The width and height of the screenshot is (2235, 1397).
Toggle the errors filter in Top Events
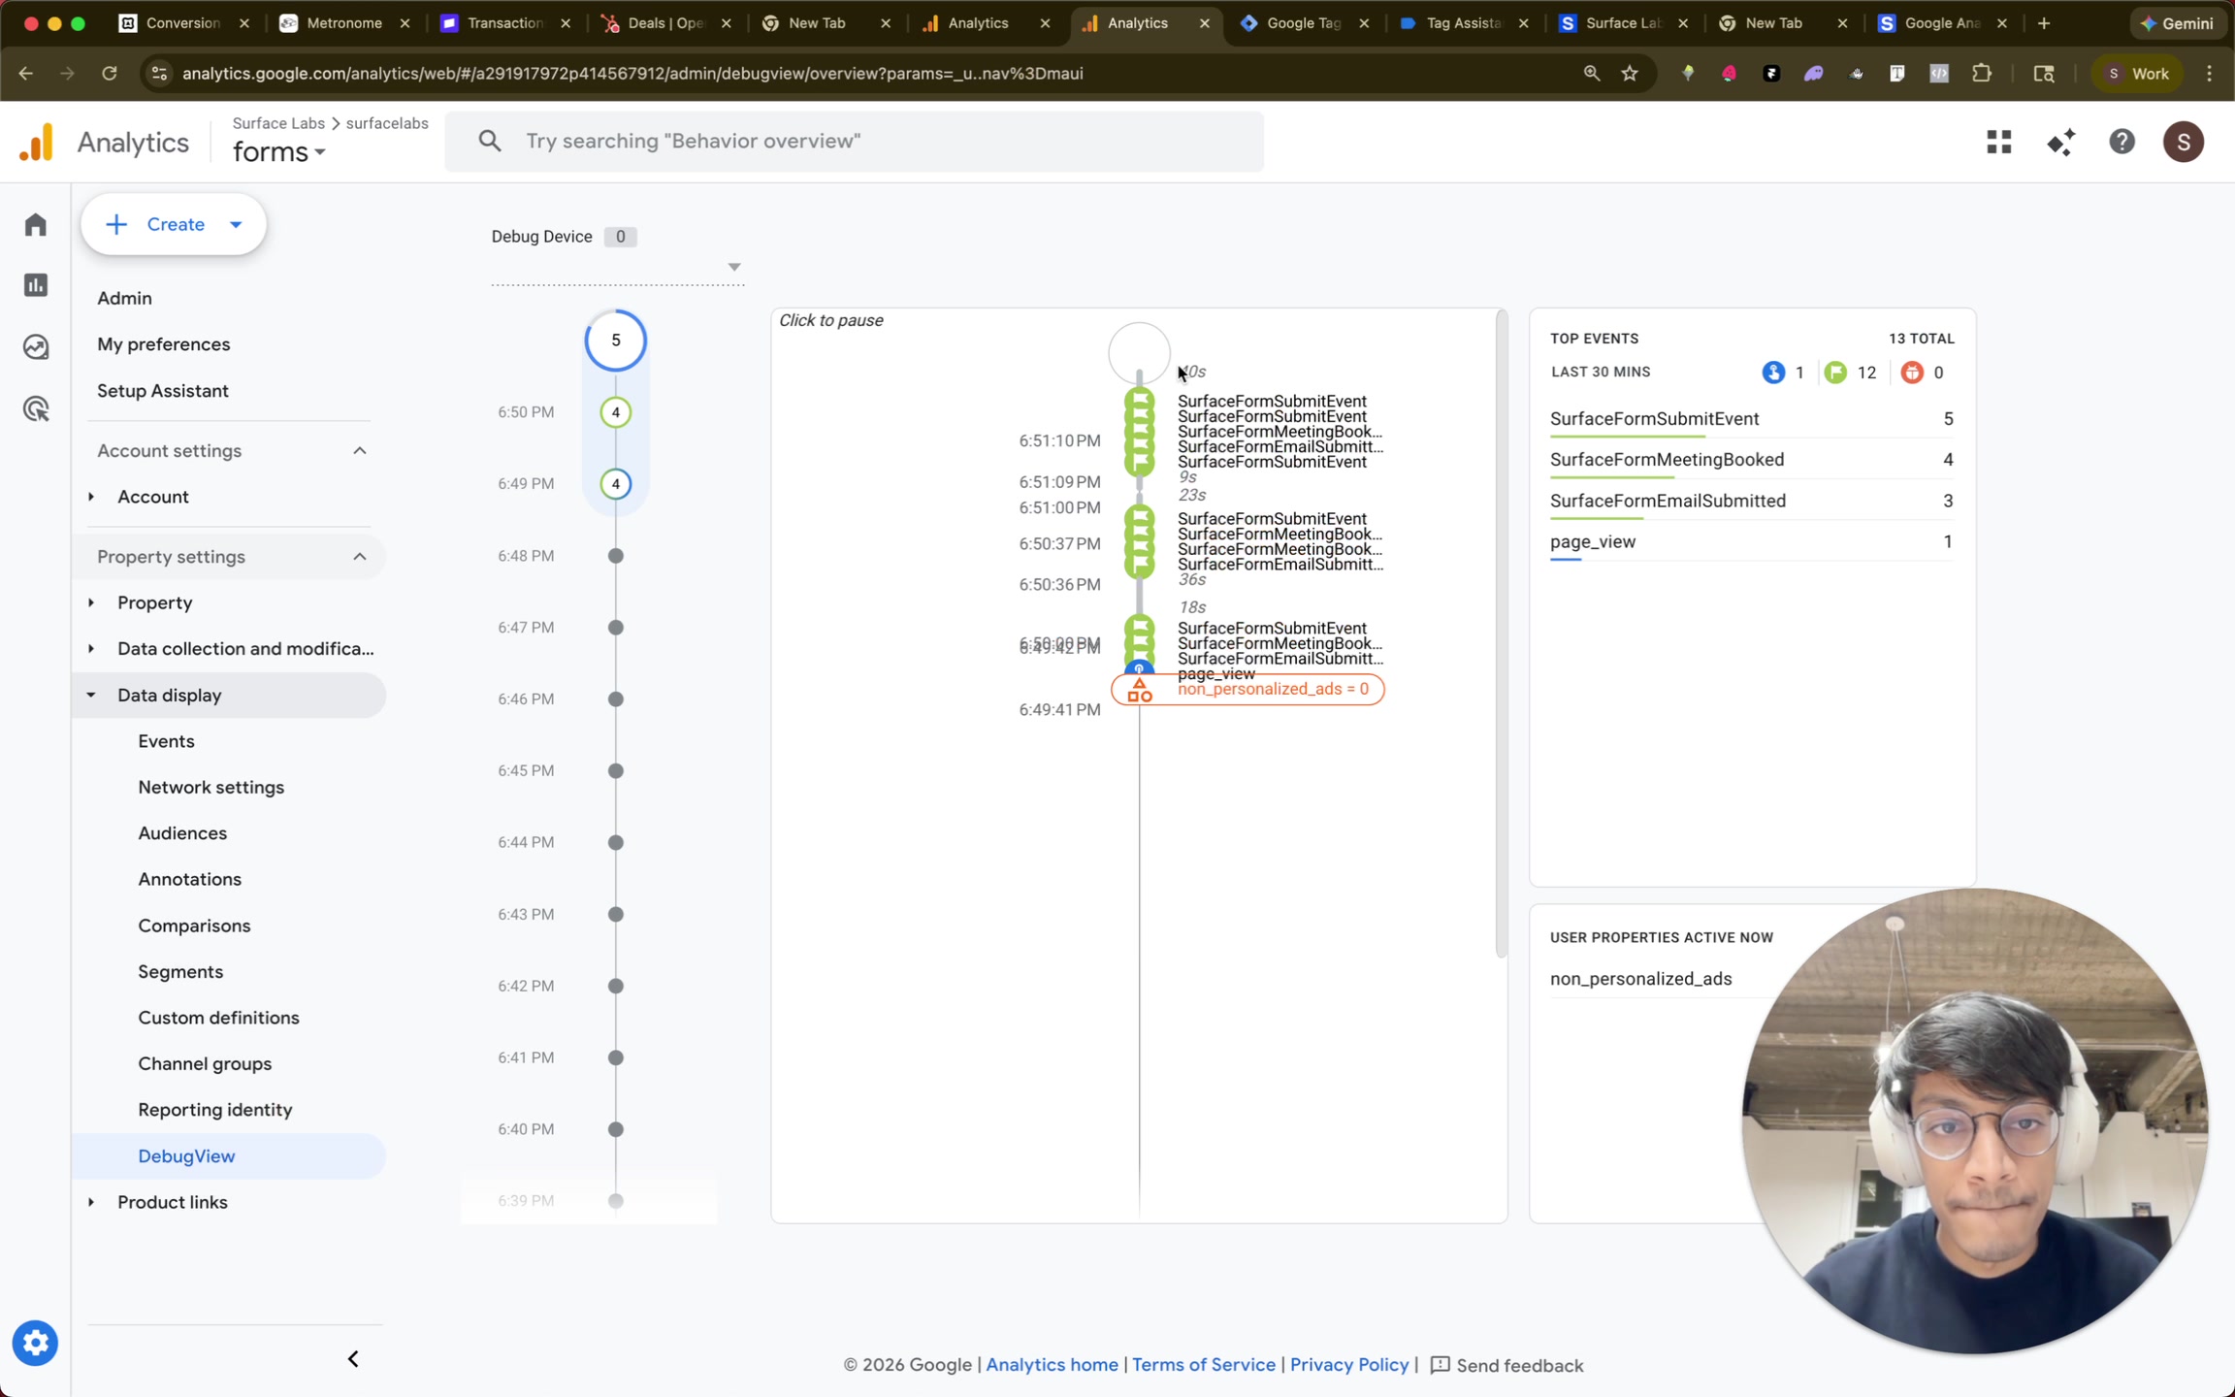pos(1911,372)
